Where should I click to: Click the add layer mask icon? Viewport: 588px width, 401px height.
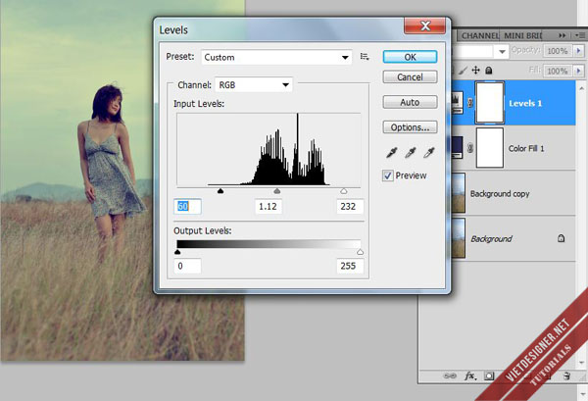click(x=489, y=376)
